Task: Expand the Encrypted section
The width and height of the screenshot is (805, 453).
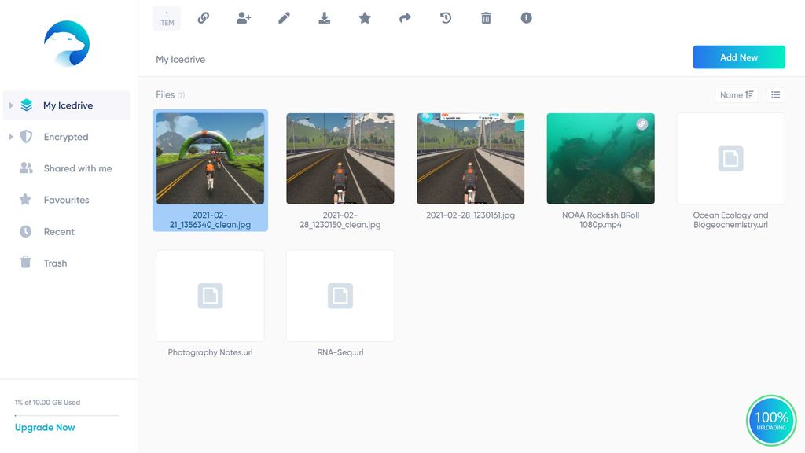Action: tap(9, 136)
